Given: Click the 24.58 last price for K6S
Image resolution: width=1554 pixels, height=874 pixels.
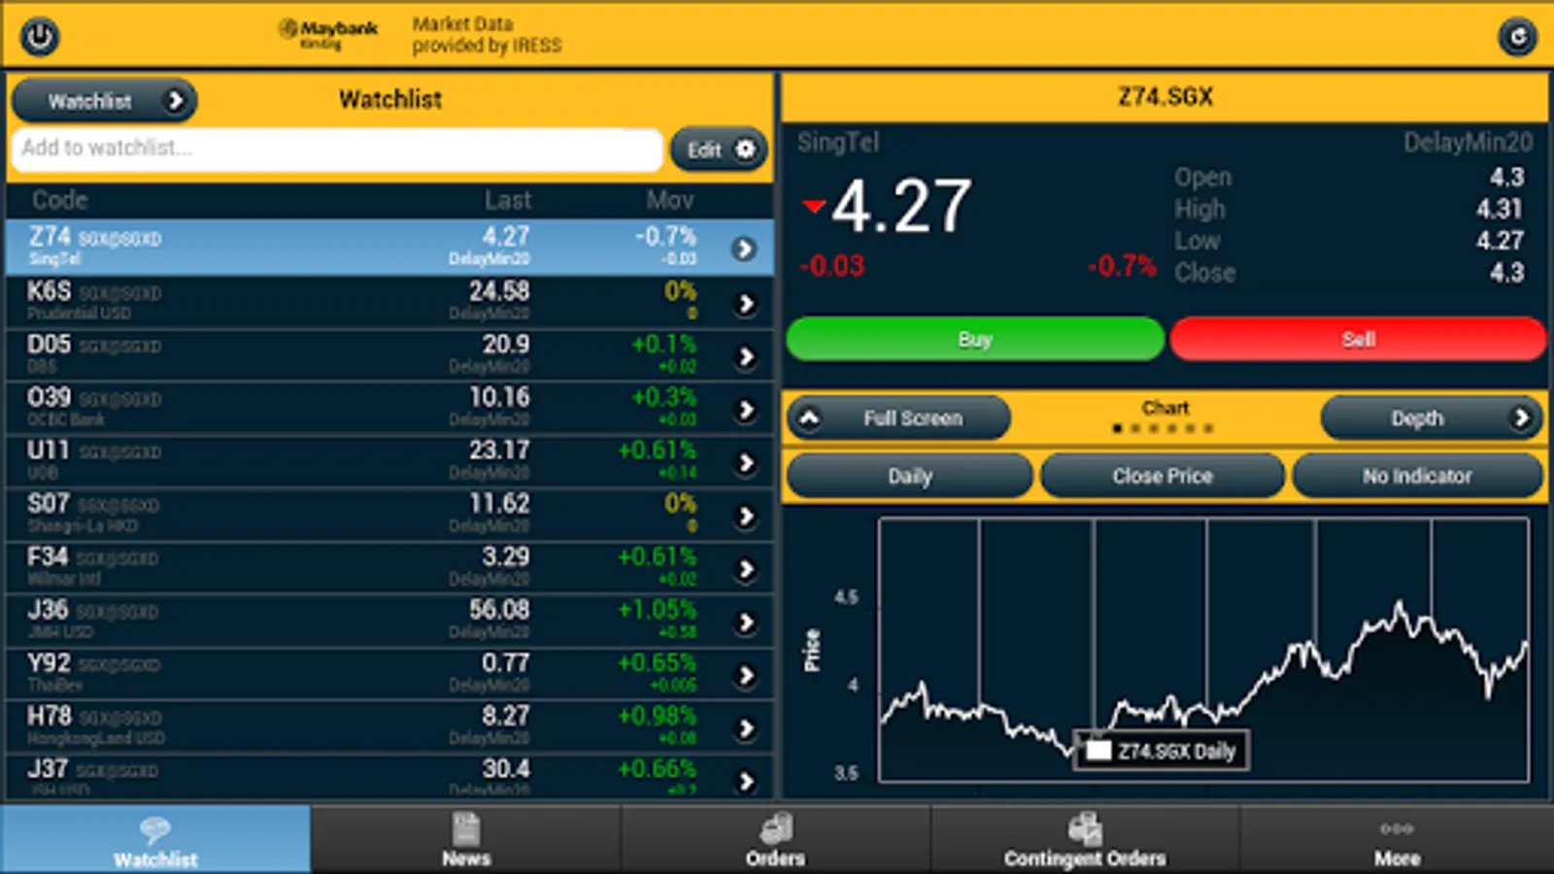Looking at the screenshot, I should coord(499,291).
